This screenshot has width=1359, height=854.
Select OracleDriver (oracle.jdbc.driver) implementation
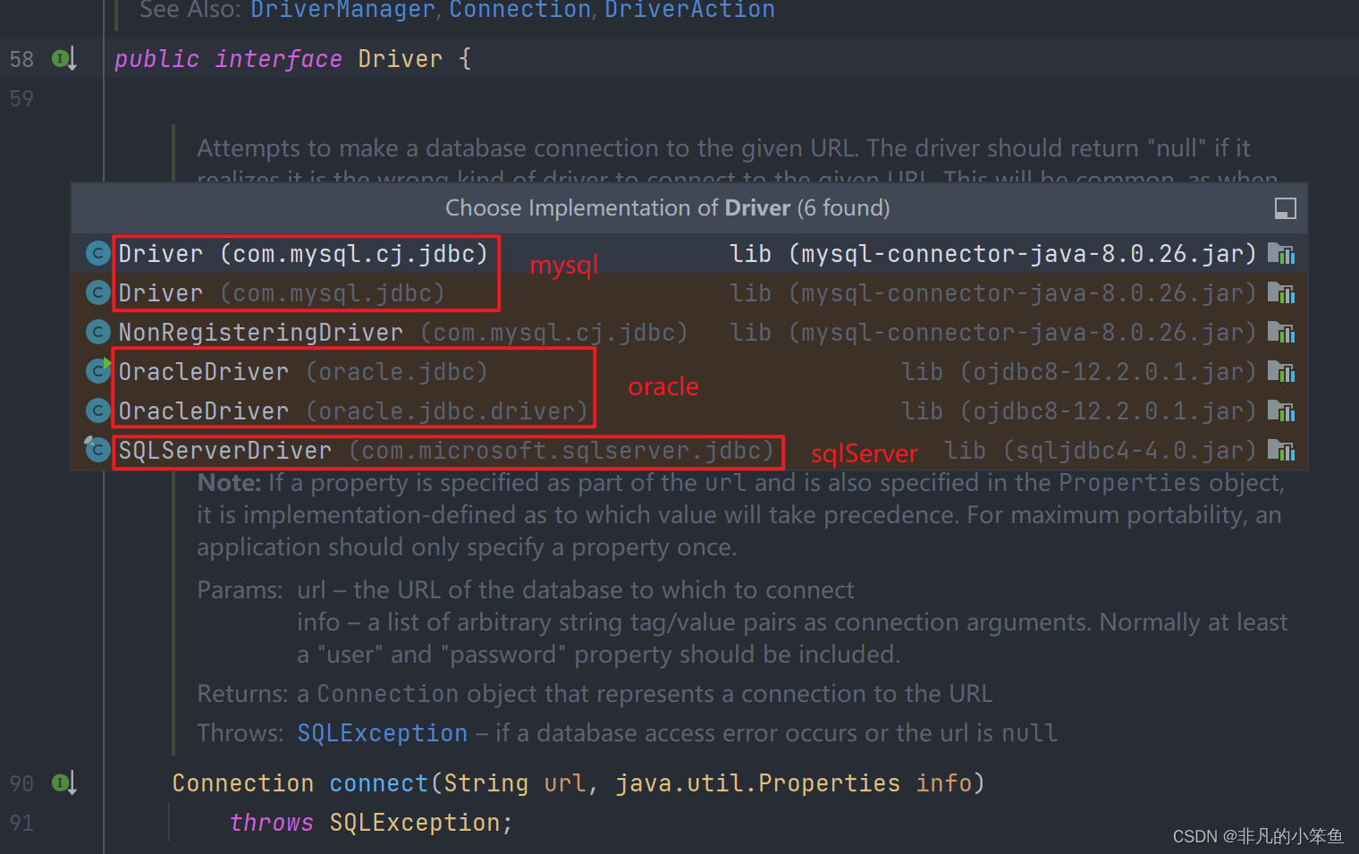(688, 411)
